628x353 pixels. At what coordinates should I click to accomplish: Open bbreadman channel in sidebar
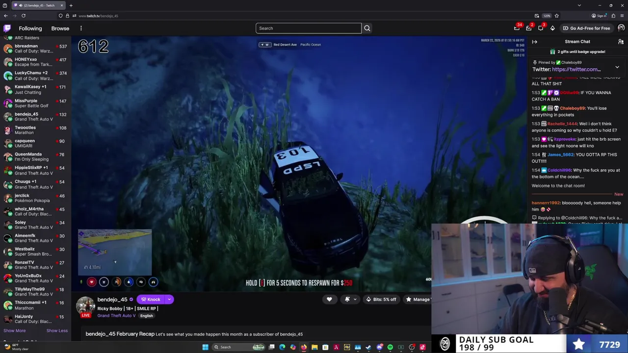[35, 49]
